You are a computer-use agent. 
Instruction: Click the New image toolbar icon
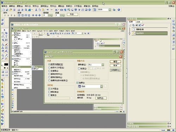pyautogui.click(x=4, y=10)
